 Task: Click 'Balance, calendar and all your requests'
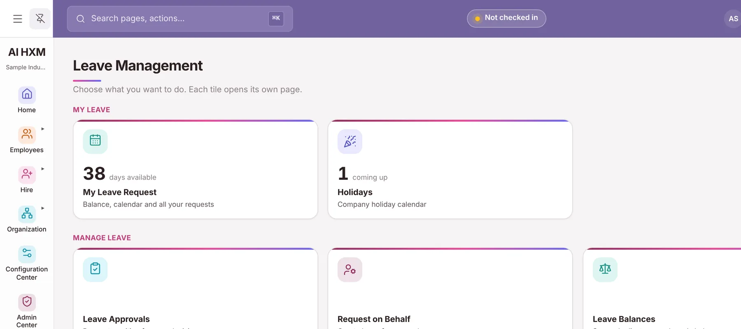148,204
